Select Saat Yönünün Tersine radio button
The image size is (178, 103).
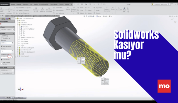pos(2,63)
